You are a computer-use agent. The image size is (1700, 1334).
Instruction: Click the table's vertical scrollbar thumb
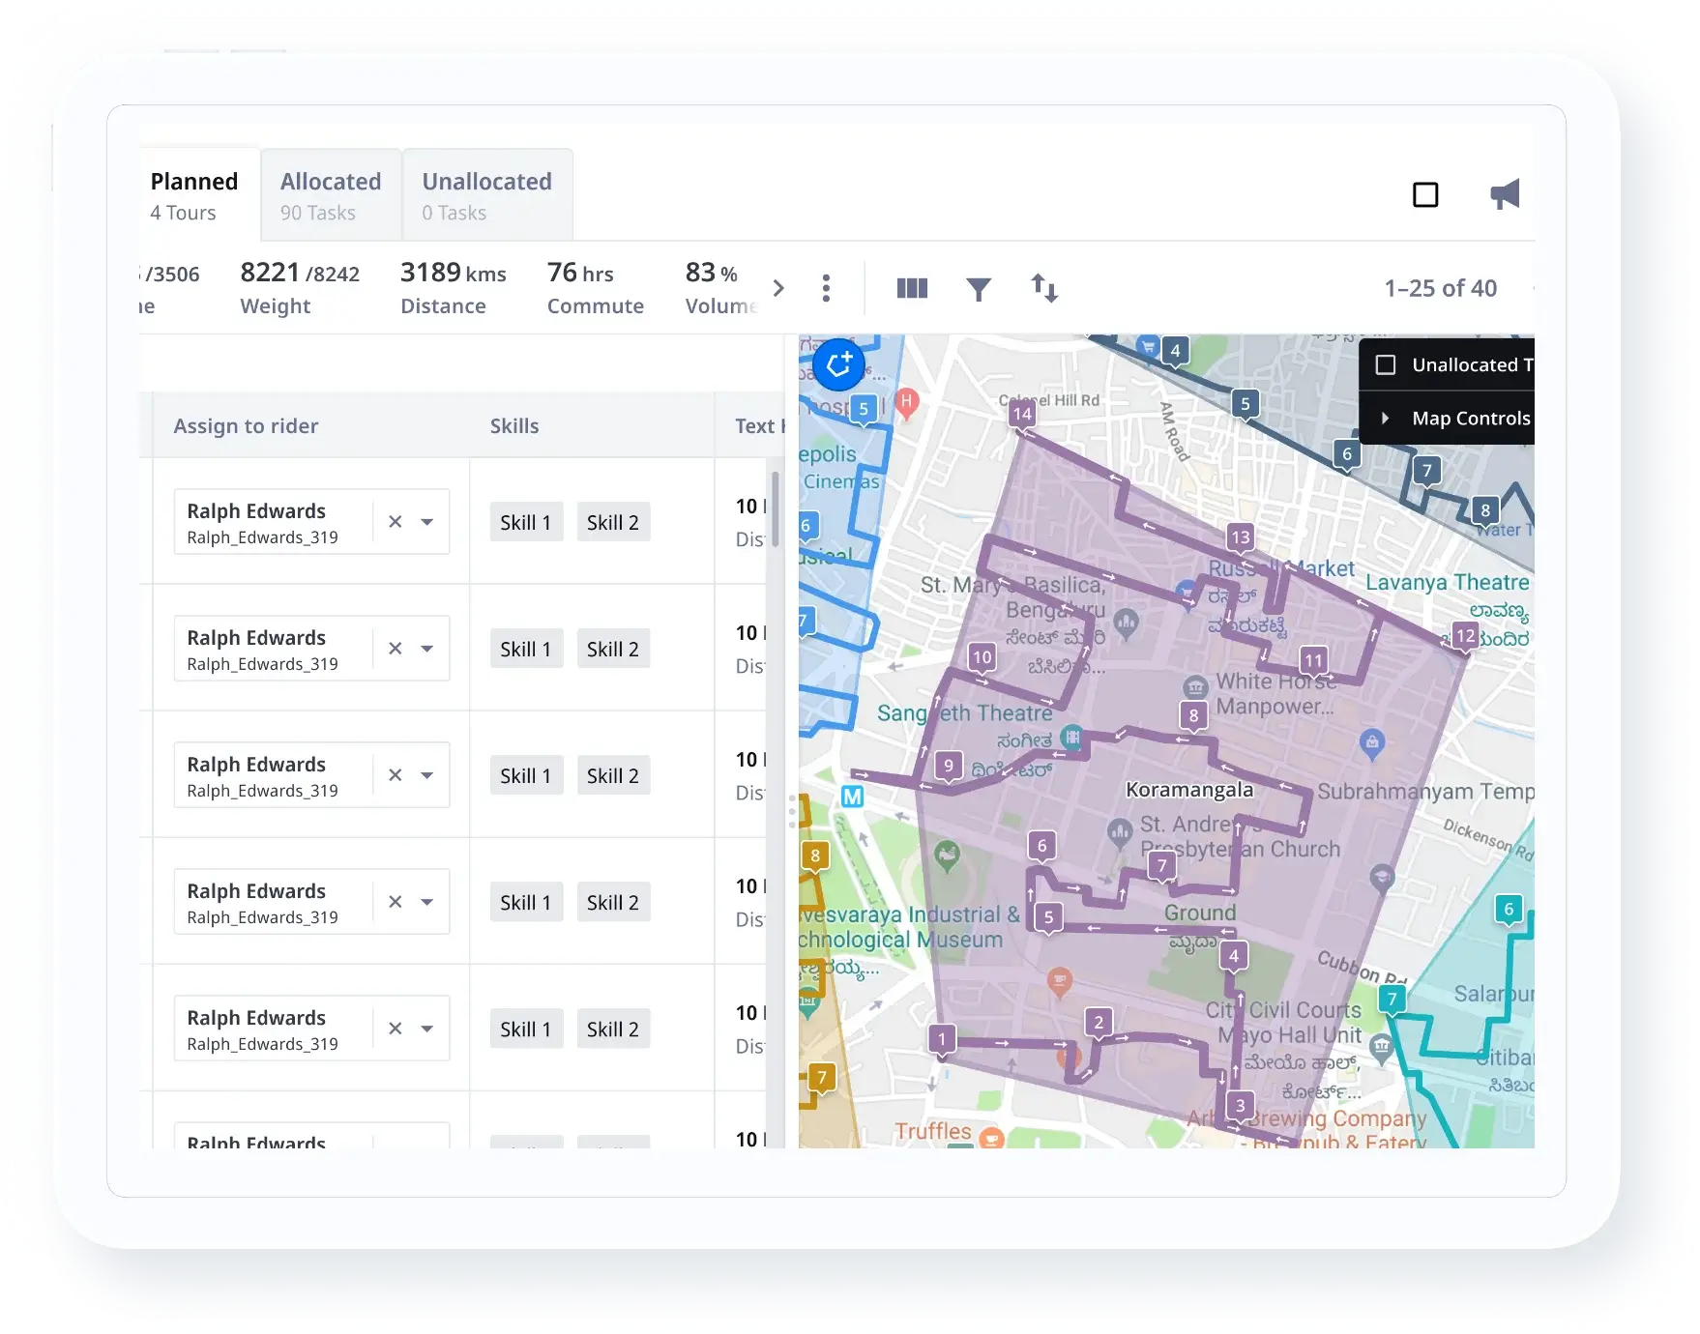(x=775, y=510)
